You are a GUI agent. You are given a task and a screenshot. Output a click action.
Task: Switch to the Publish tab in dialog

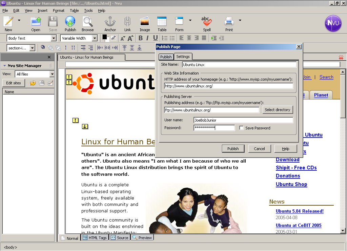coord(166,57)
